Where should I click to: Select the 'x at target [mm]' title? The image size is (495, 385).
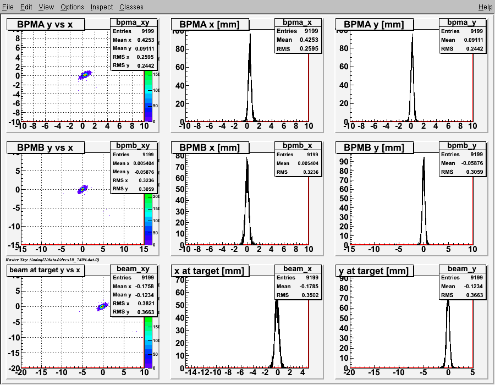(210, 271)
